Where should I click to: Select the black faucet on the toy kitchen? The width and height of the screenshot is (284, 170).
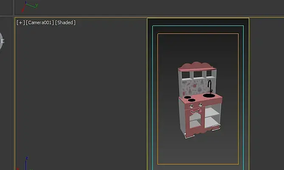tap(210, 87)
